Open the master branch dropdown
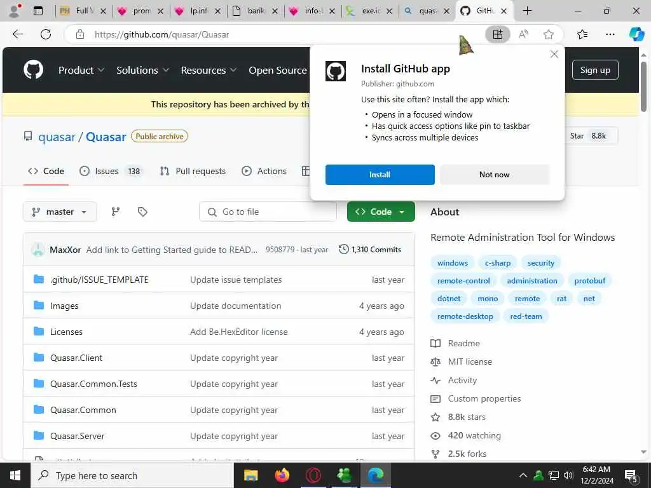The width and height of the screenshot is (651, 488). tap(60, 212)
